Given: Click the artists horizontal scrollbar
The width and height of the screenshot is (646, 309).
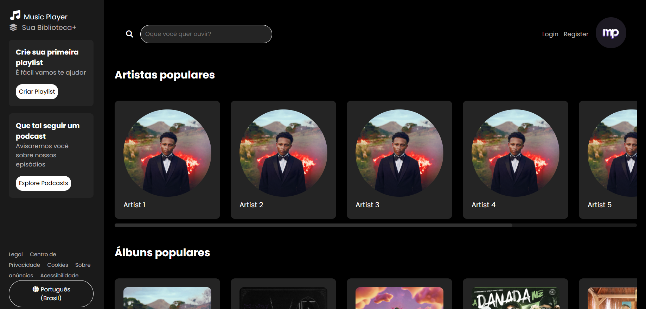Looking at the screenshot, I should pos(313,225).
